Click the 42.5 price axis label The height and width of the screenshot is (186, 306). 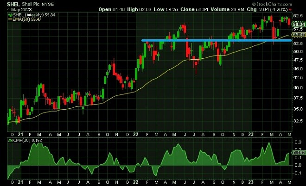tap(298, 78)
